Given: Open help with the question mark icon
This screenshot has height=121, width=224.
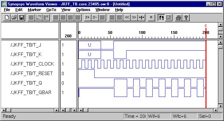Looking at the screenshot, I should [186, 18].
